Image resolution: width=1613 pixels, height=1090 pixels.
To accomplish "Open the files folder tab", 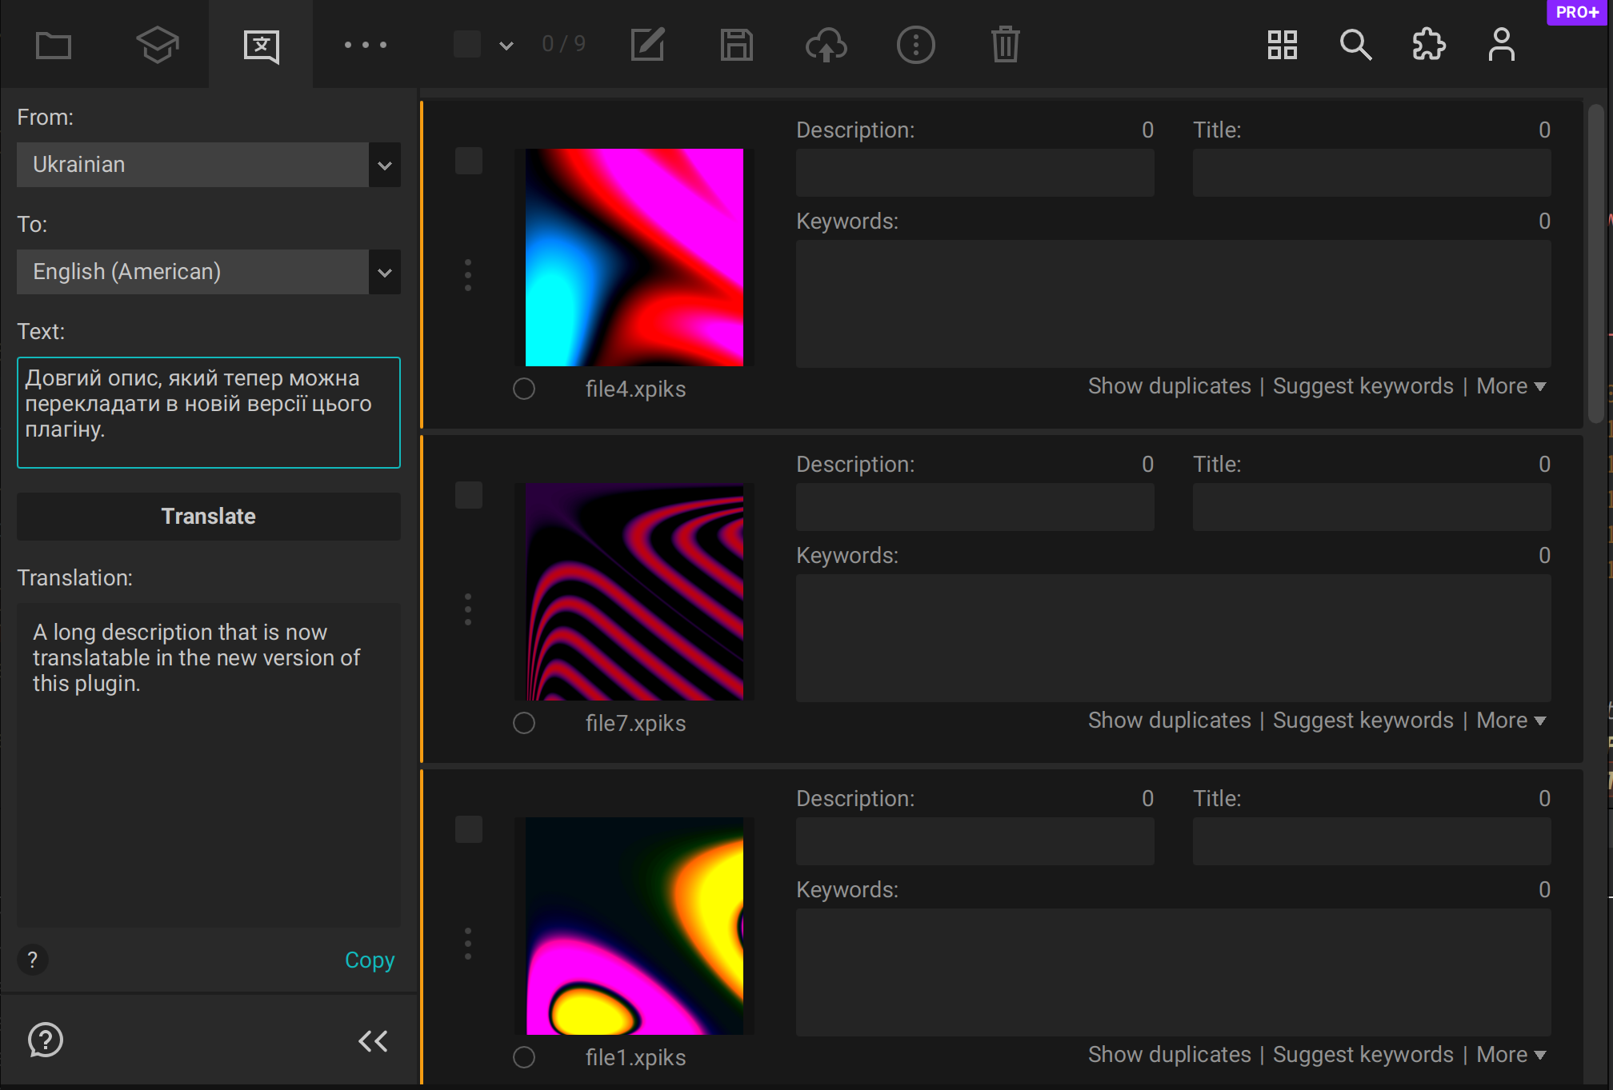I will pos(54,45).
